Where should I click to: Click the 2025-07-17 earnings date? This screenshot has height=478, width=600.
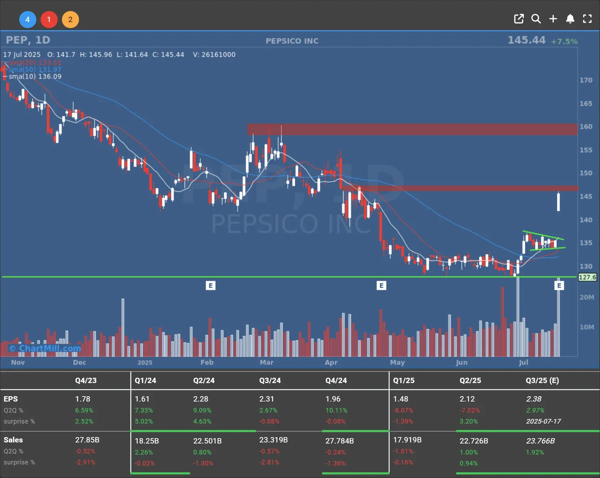[543, 421]
